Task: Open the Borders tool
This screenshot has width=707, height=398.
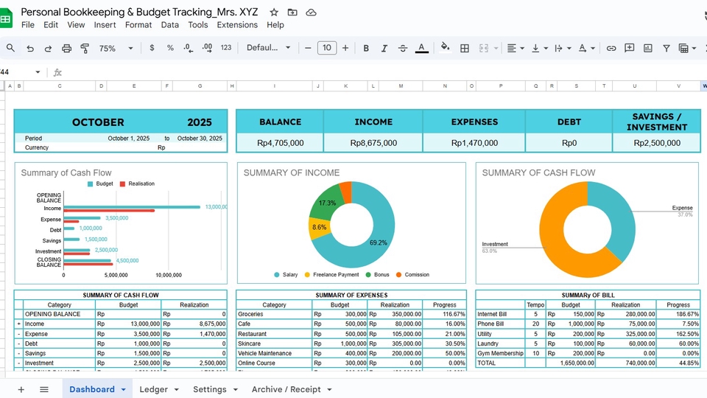Action: point(465,48)
